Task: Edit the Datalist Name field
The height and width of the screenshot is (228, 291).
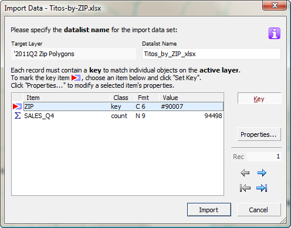Action: (211, 54)
